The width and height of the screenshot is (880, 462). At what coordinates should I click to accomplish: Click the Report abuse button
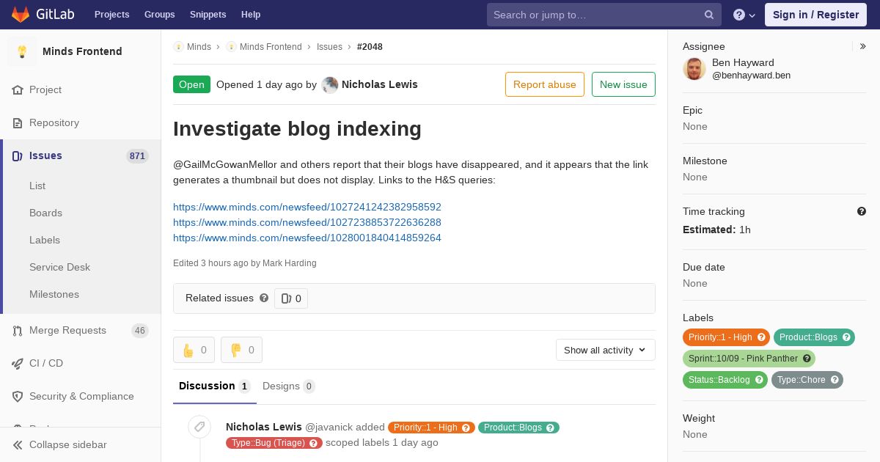coord(545,84)
